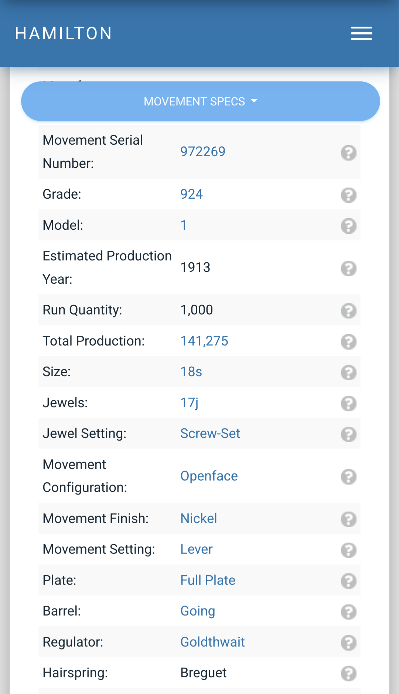Click the Screw-Set link
The image size is (399, 694).
coord(210,434)
